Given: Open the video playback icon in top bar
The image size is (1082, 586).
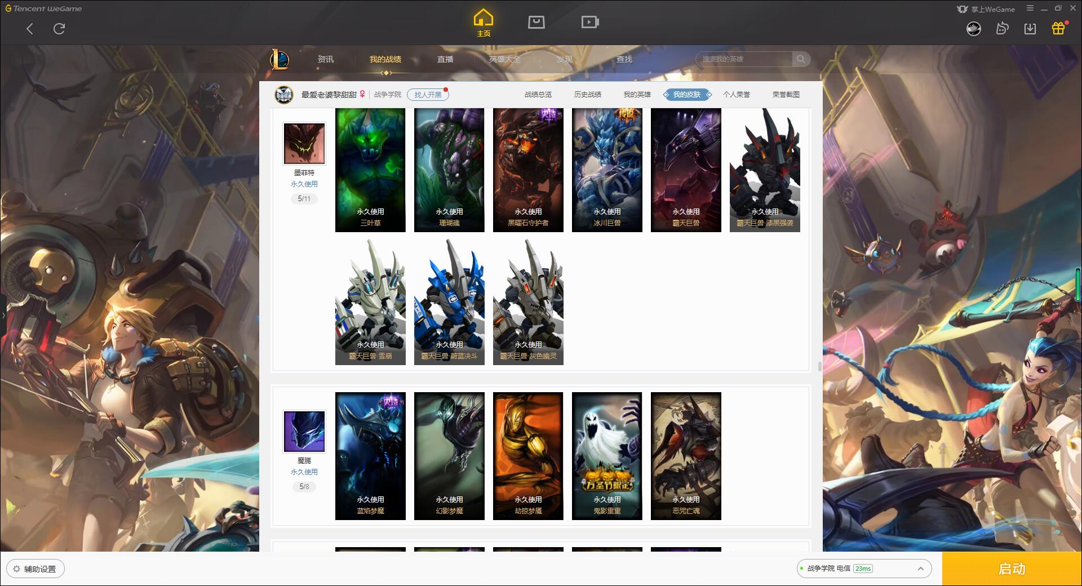Looking at the screenshot, I should point(590,22).
